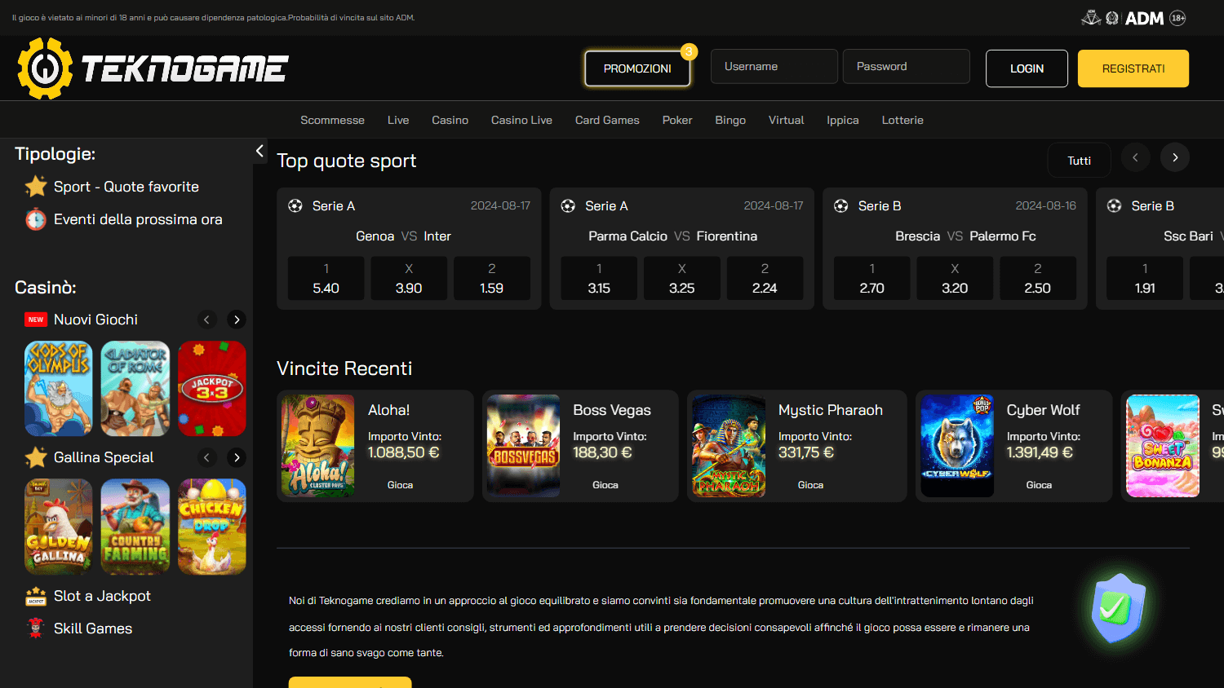Open the Casino menu item
Image resolution: width=1224 pixels, height=688 pixels.
click(x=450, y=120)
